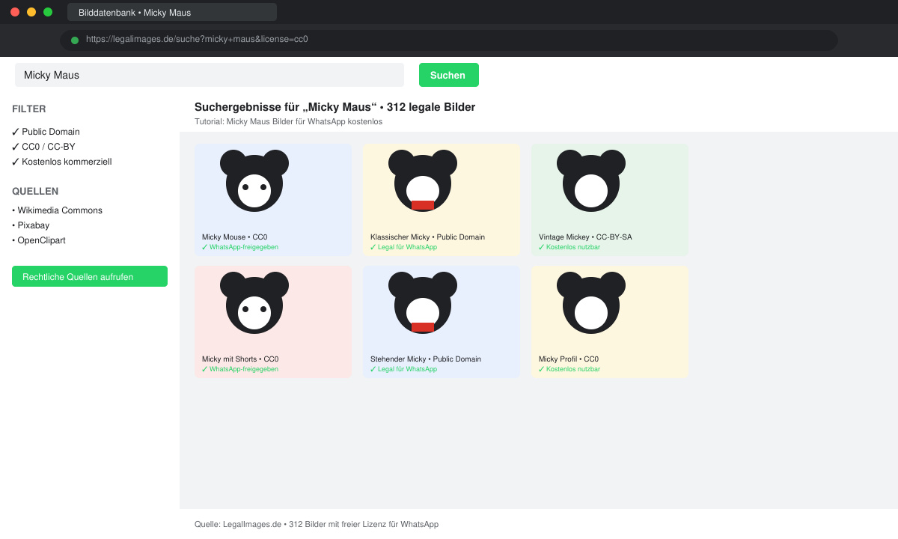Open the Micky Profil image

click(610, 322)
